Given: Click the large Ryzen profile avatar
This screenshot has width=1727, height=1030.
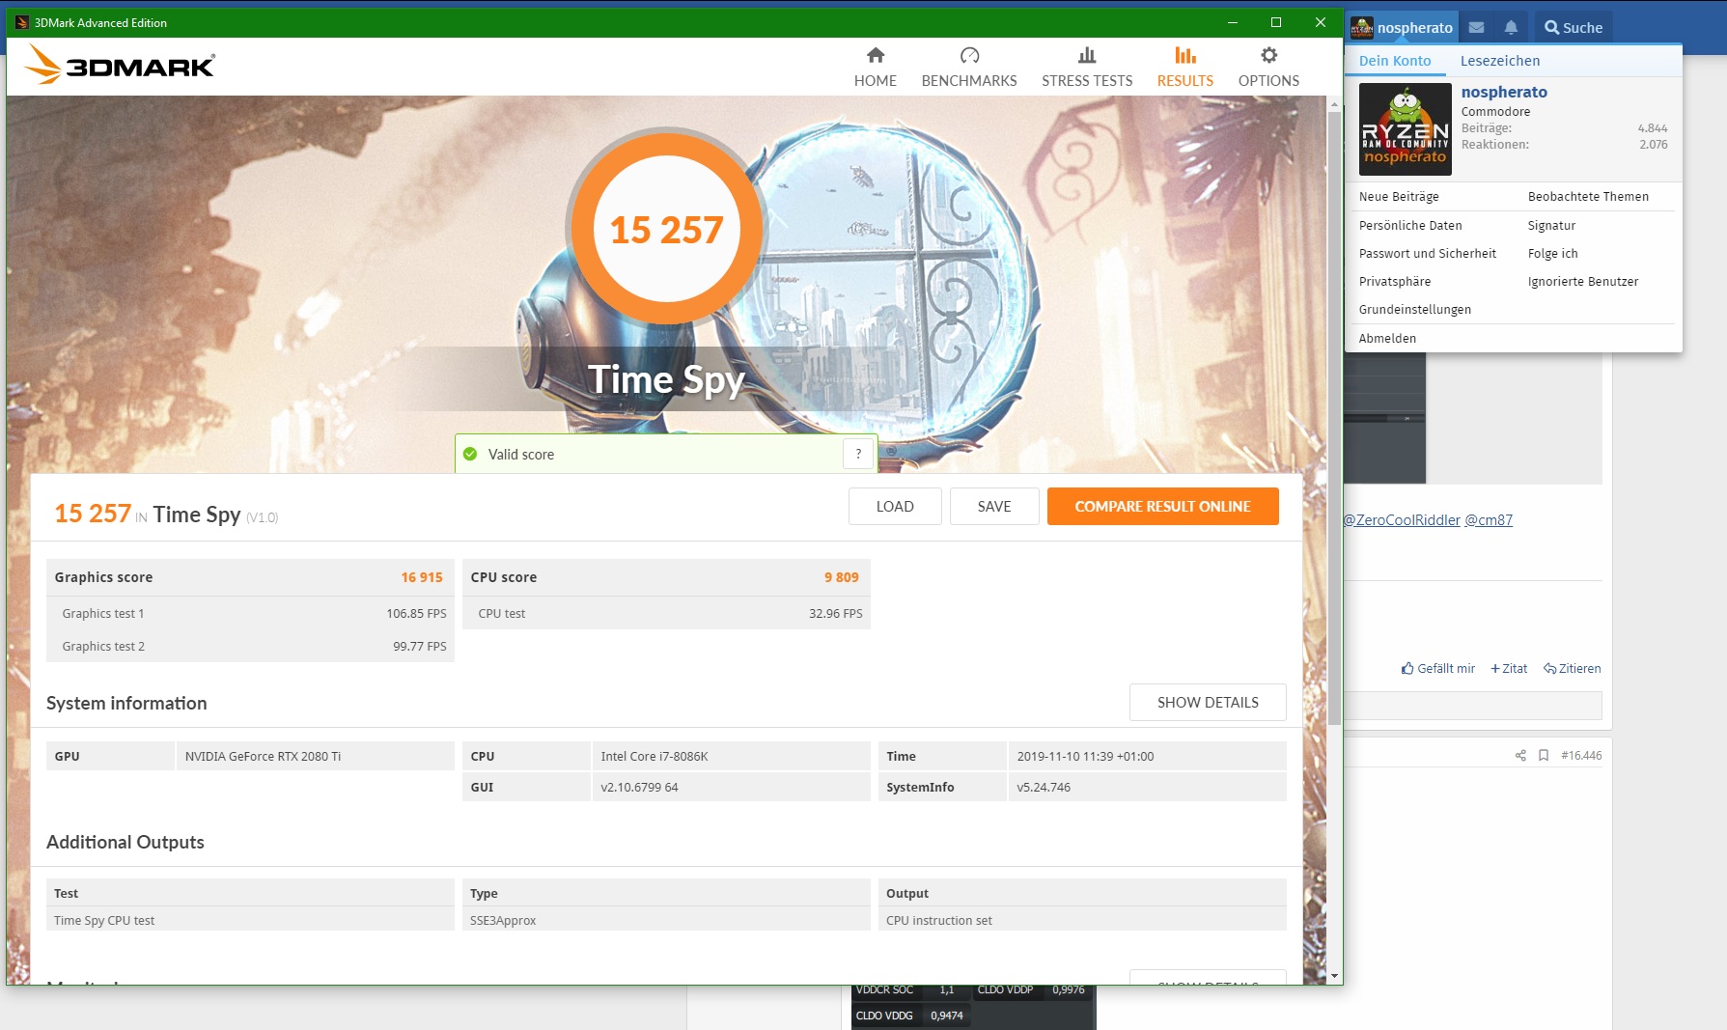Looking at the screenshot, I should (x=1405, y=128).
